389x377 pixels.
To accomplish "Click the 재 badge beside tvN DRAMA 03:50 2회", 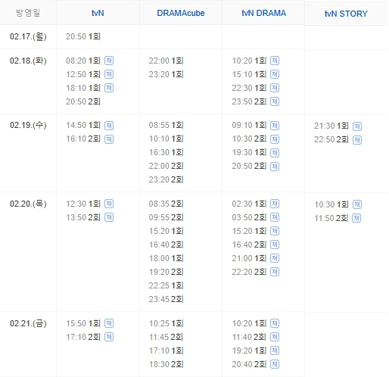I will click(275, 217).
